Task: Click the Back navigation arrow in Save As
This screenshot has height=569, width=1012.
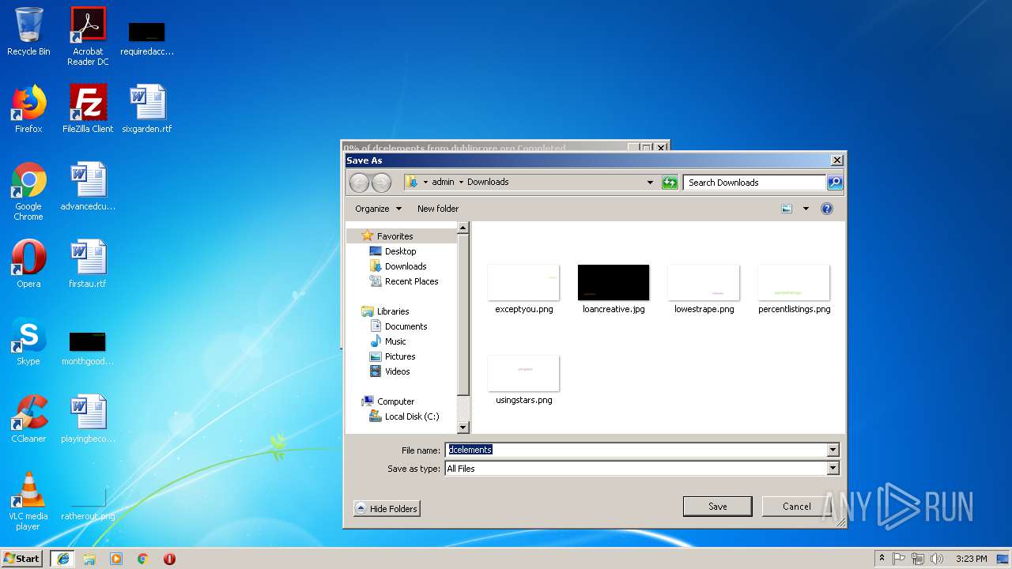Action: coord(360,183)
